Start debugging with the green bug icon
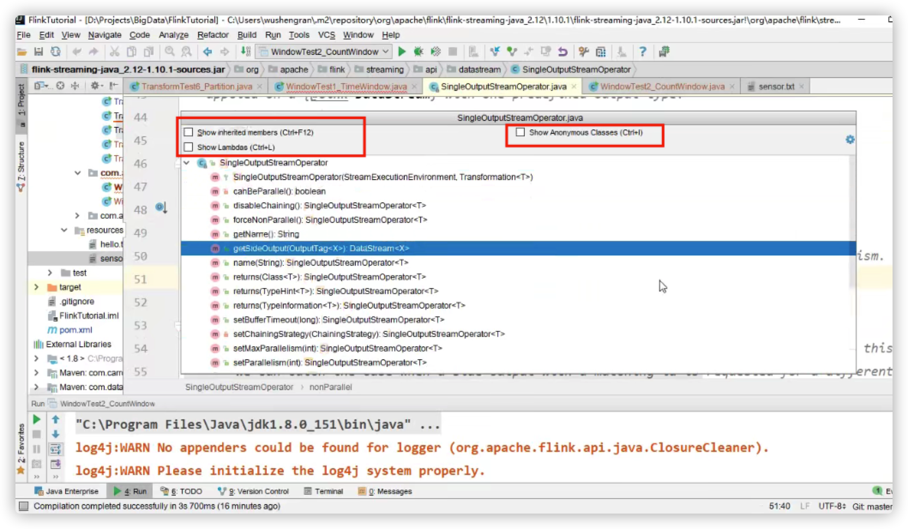 click(x=418, y=52)
